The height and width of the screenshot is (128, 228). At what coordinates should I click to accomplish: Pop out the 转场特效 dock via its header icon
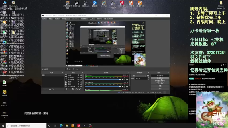point(148,73)
